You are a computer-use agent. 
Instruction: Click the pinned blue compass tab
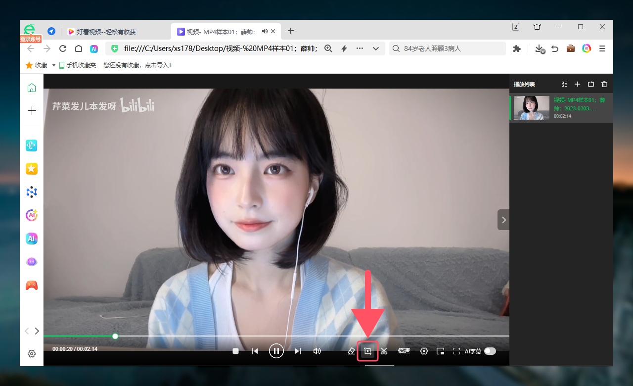tap(51, 31)
